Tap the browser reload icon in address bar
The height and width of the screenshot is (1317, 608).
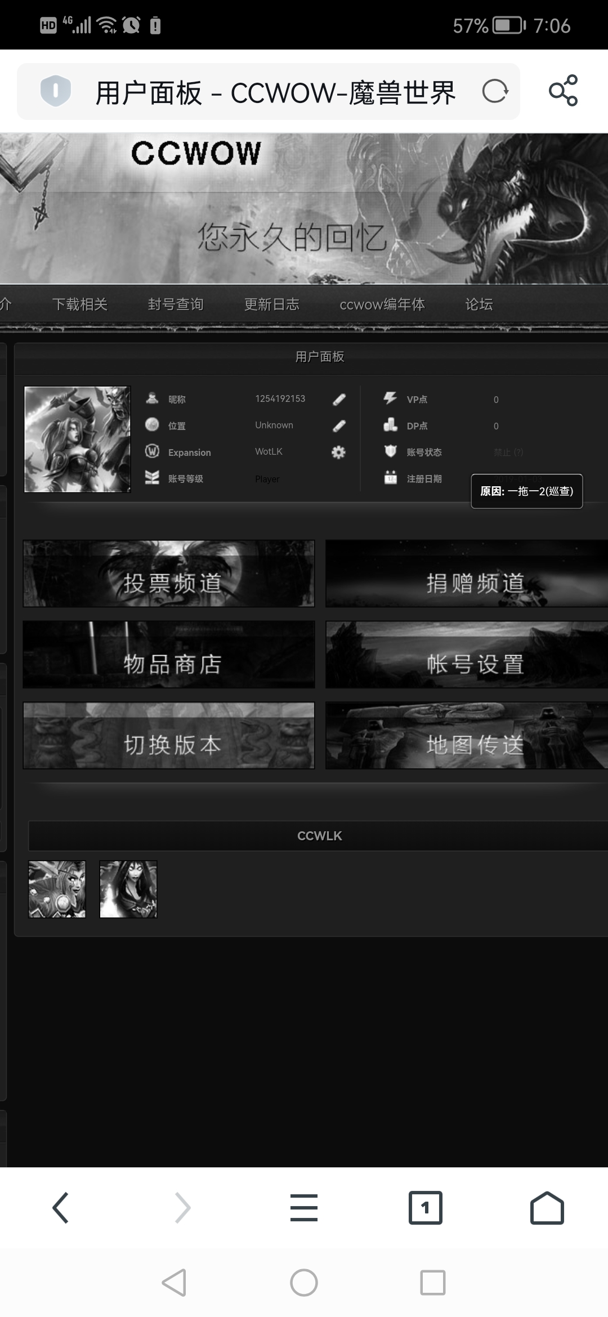[x=495, y=91]
